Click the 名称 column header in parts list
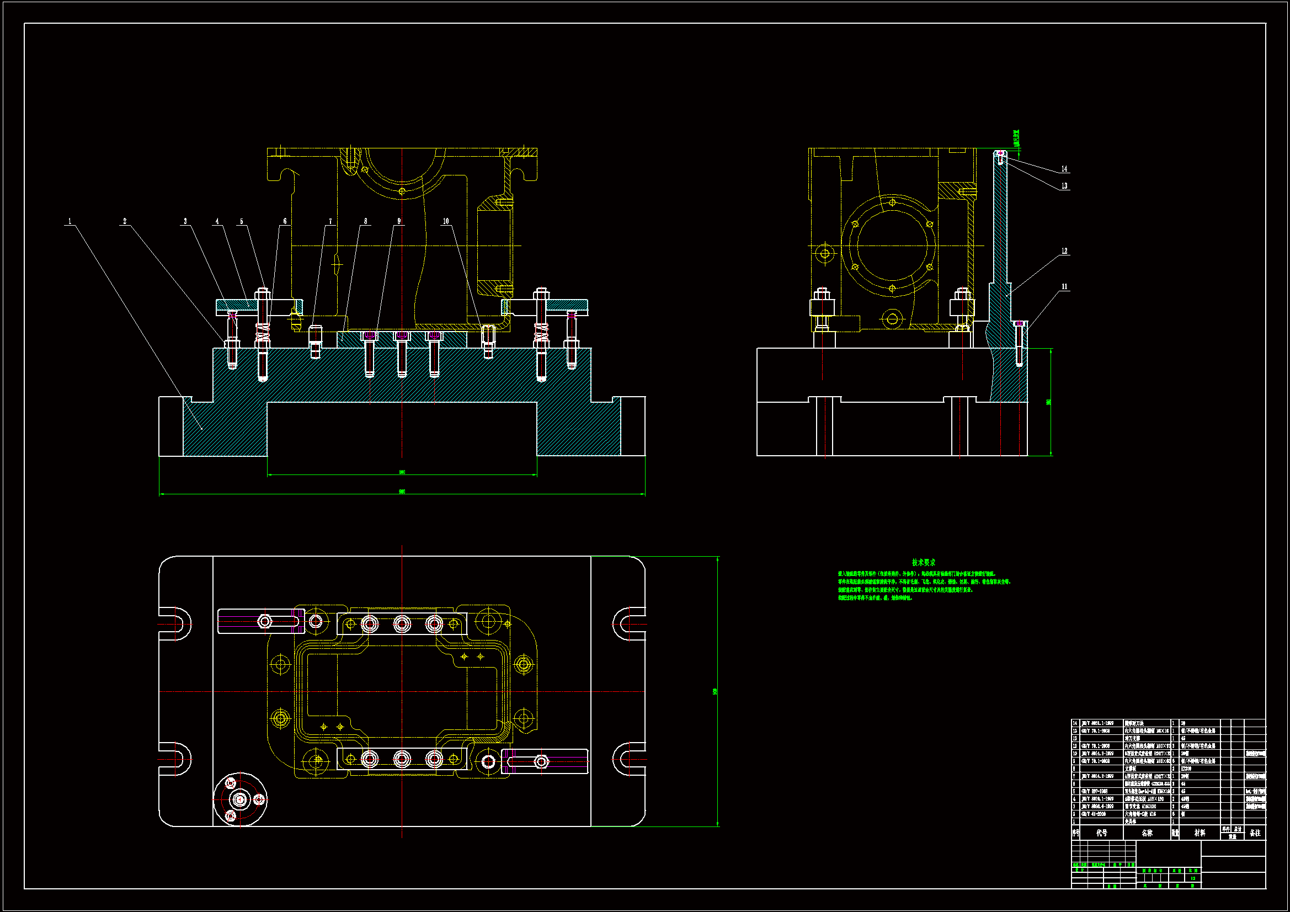The height and width of the screenshot is (912, 1290). pos(1147,833)
